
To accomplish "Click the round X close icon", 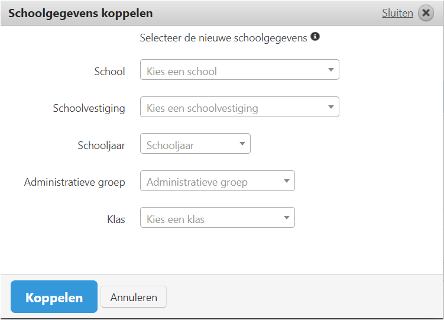I will pyautogui.click(x=426, y=13).
